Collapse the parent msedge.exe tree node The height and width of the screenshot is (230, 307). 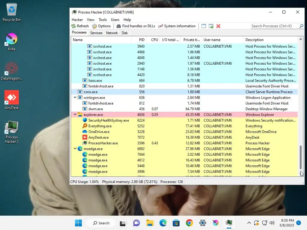pos(75,149)
